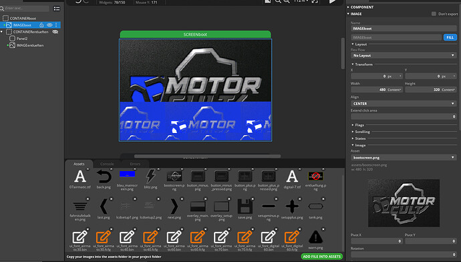Switch to the Assets tab
461x262 pixels.
pos(79,164)
